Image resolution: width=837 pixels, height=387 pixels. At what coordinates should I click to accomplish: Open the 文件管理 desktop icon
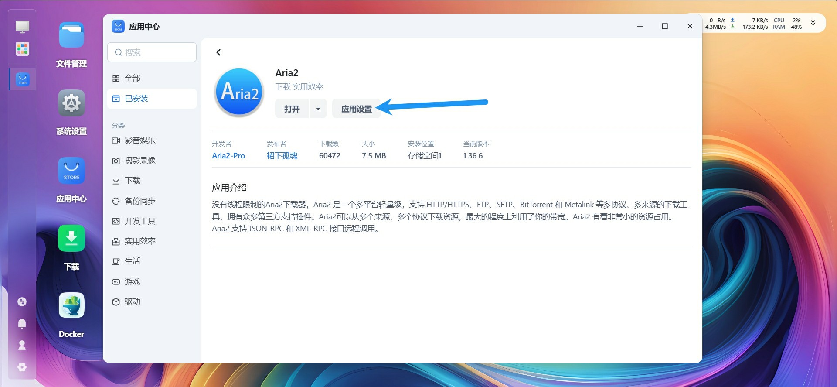[x=71, y=36]
